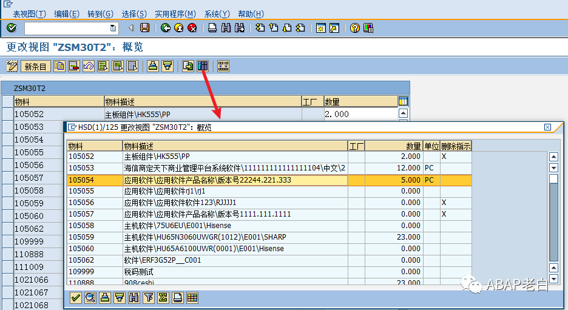Go to last page with the page icon
Image resolution: width=568 pixels, height=310 pixels.
pyautogui.click(x=300, y=27)
